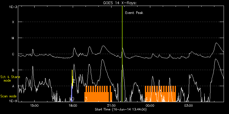Click the '18:00' time axis label
The width and height of the screenshot is (229, 114).
coord(73,105)
